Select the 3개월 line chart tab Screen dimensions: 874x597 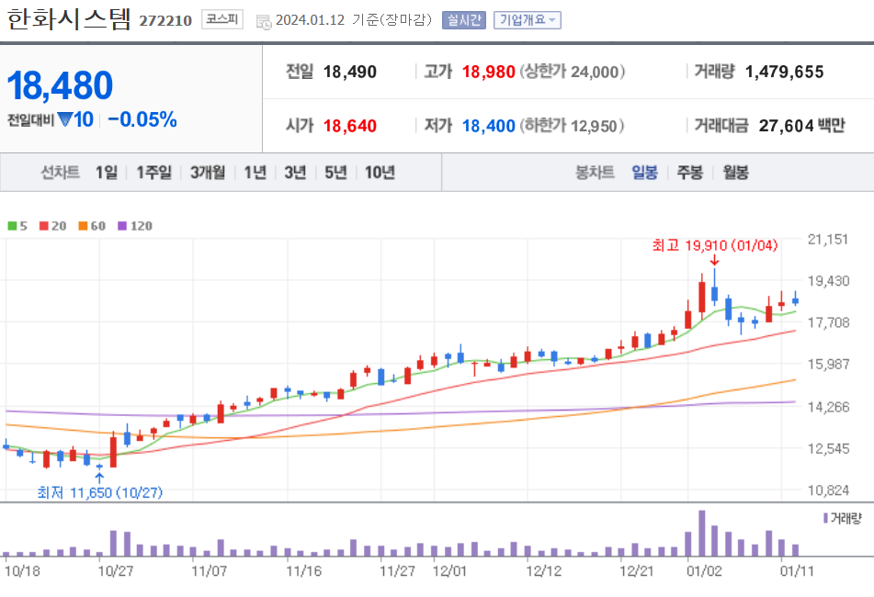[x=208, y=173]
